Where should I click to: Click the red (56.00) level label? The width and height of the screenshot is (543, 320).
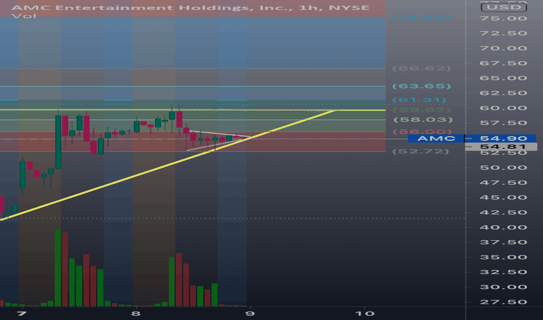tap(422, 131)
